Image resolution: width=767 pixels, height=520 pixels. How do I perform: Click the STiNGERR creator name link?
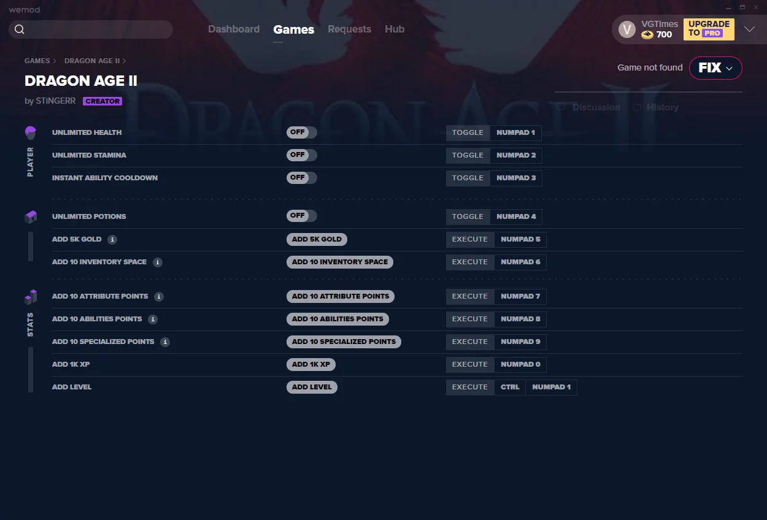56,101
